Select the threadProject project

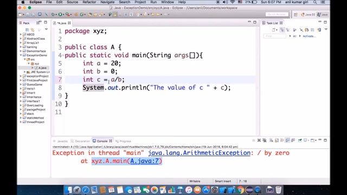point(34,122)
